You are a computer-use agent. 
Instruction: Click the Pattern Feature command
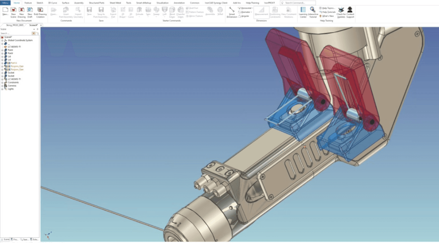195,12
